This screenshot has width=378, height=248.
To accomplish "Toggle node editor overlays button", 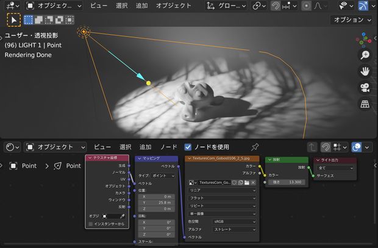I will (x=357, y=147).
